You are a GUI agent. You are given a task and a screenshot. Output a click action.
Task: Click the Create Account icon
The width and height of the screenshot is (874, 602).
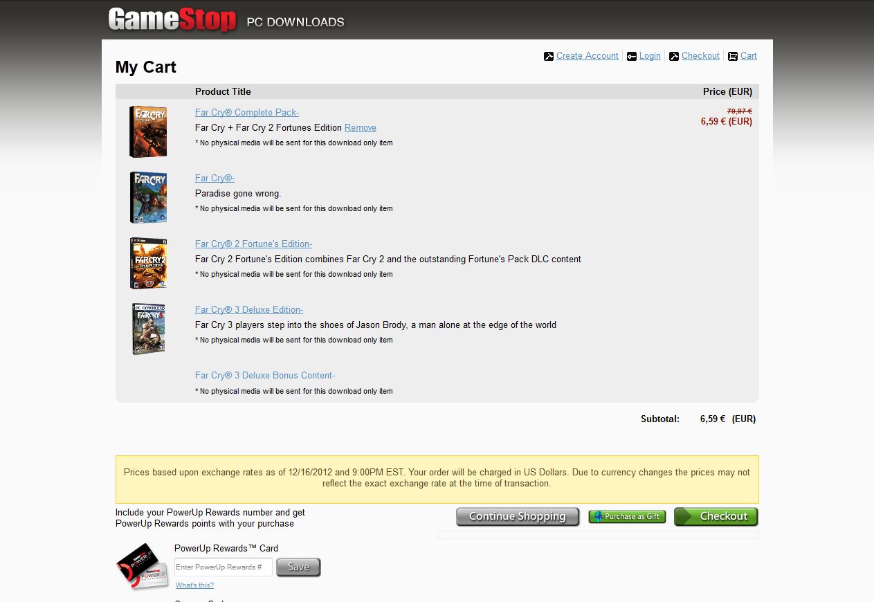coord(549,56)
